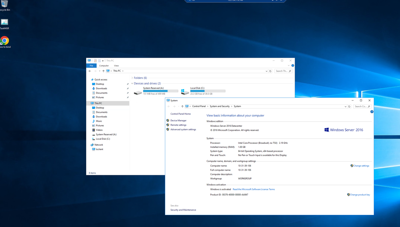Click the Properties quick access toolbar icon in This PC
The image size is (400, 227).
pyautogui.click(x=95, y=61)
